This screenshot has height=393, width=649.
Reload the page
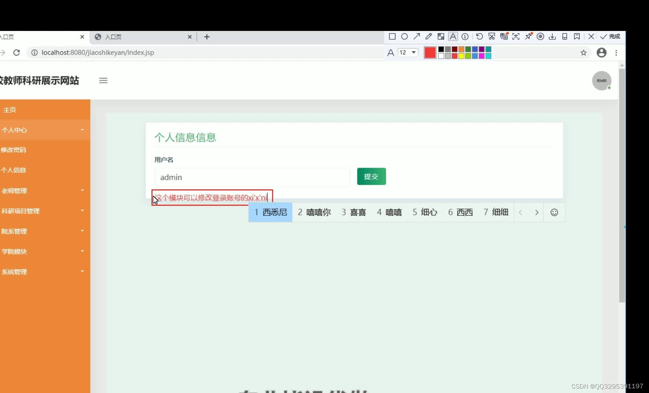[x=16, y=52]
